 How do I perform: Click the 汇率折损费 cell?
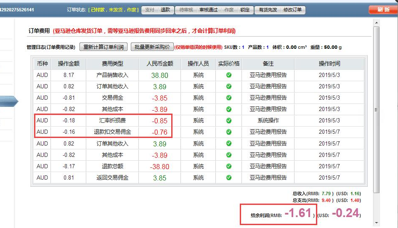pyautogui.click(x=112, y=121)
